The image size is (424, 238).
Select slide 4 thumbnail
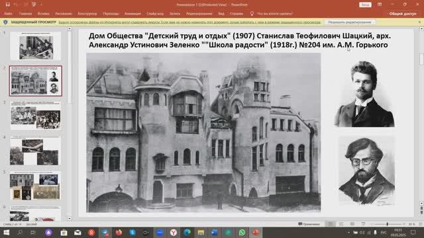tap(35, 151)
